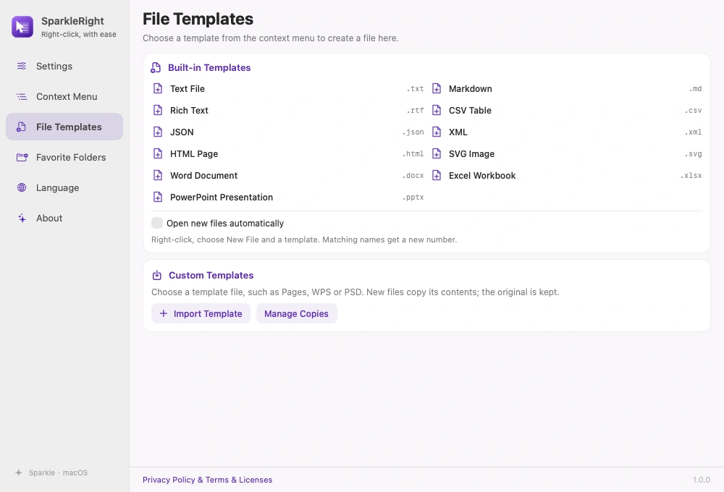
Task: Click the .html extension label
Action: [413, 153]
